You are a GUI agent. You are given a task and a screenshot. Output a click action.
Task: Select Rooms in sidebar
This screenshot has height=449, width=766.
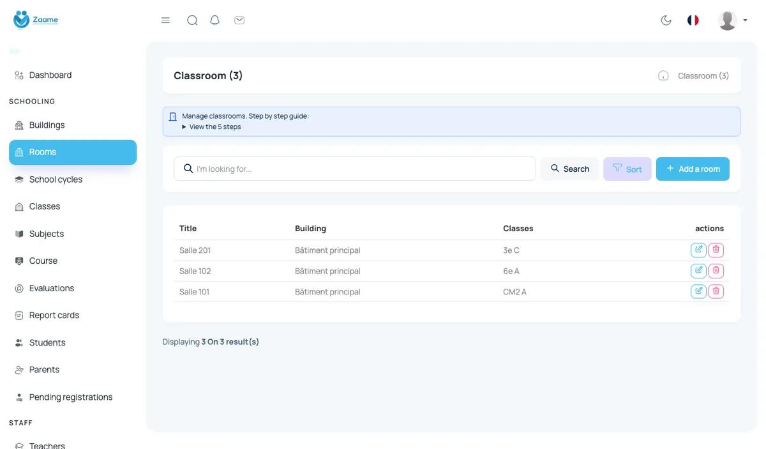coord(73,152)
